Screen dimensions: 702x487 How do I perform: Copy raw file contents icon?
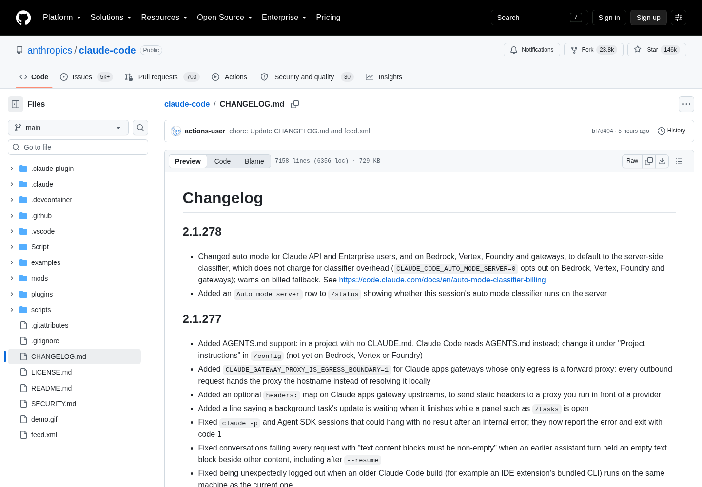click(649, 161)
